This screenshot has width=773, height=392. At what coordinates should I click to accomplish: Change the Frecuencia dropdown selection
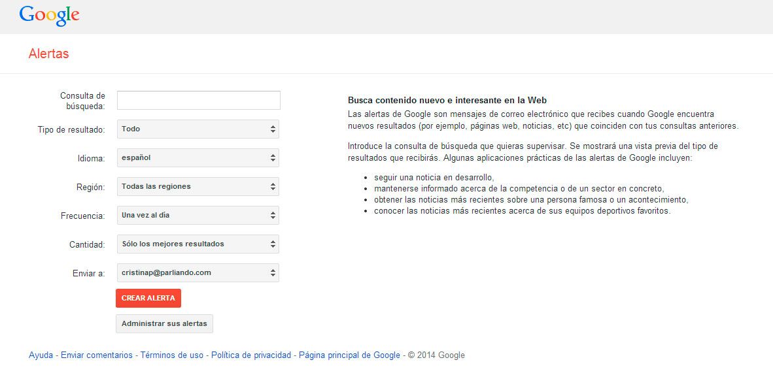click(x=198, y=216)
